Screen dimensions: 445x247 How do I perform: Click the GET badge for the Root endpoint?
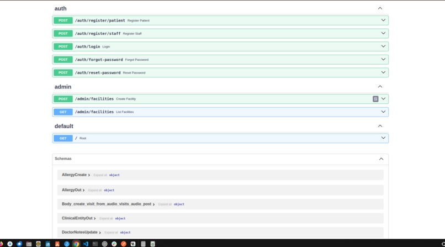pyautogui.click(x=63, y=138)
